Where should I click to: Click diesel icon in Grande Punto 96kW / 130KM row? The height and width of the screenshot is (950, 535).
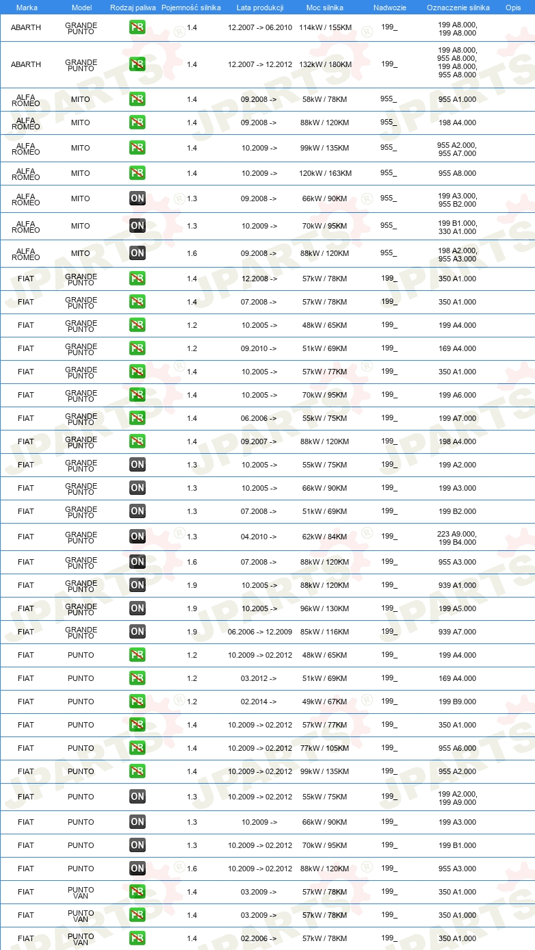(x=138, y=608)
